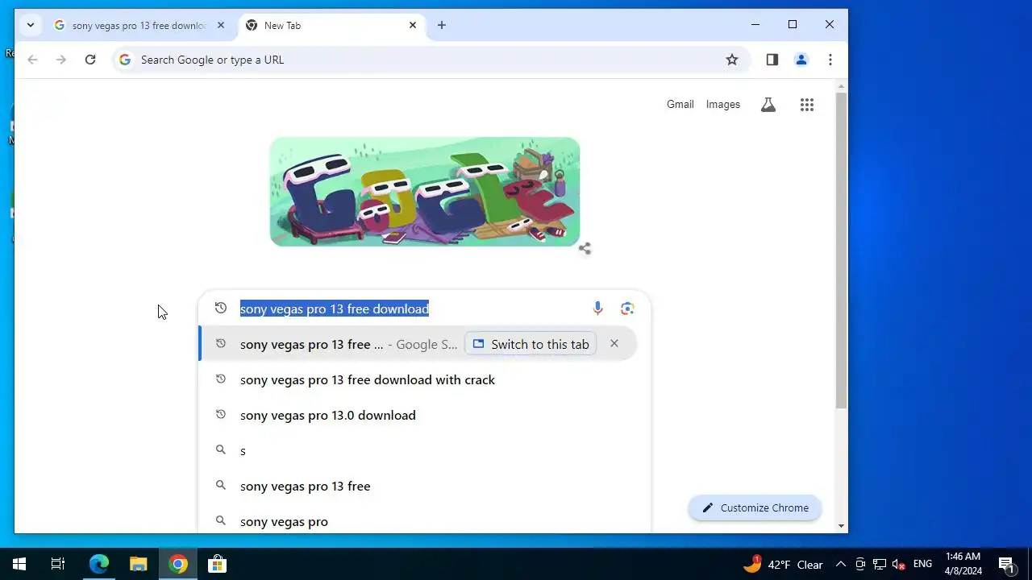Share the Google Doodle
Viewport: 1032px width, 580px height.
click(x=585, y=248)
